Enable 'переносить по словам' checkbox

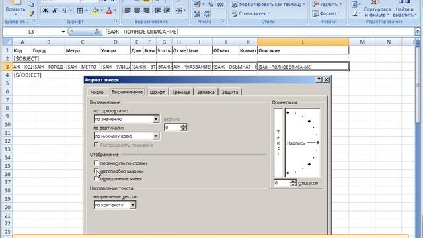pyautogui.click(x=96, y=163)
